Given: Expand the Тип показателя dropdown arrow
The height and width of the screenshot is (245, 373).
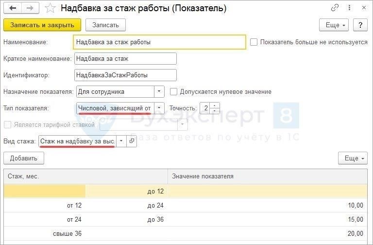Looking at the screenshot, I should pos(159,108).
